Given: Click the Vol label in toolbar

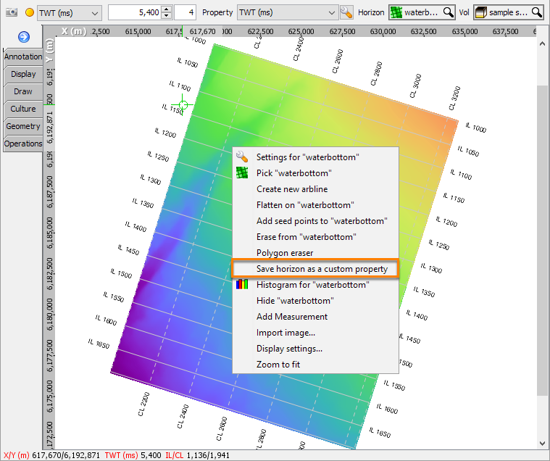Looking at the screenshot, I should [464, 12].
